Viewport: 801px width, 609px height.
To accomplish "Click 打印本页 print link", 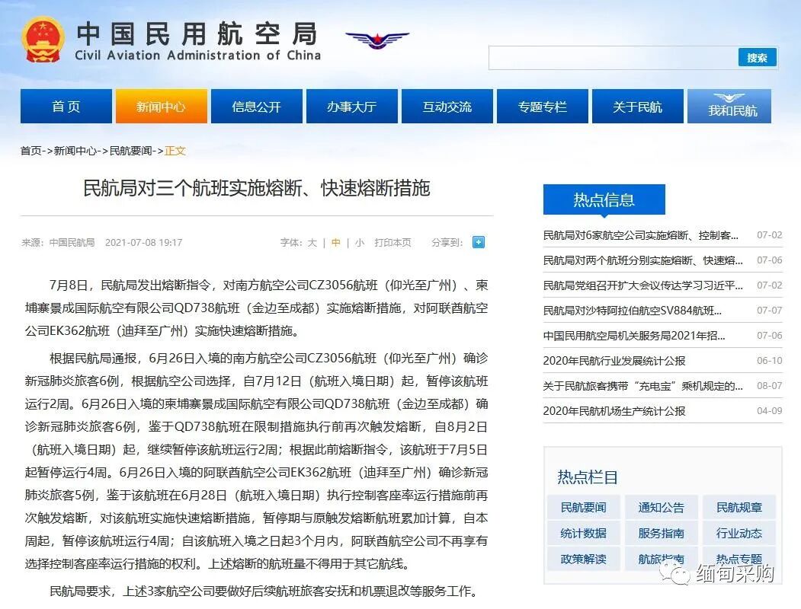I will [x=392, y=242].
